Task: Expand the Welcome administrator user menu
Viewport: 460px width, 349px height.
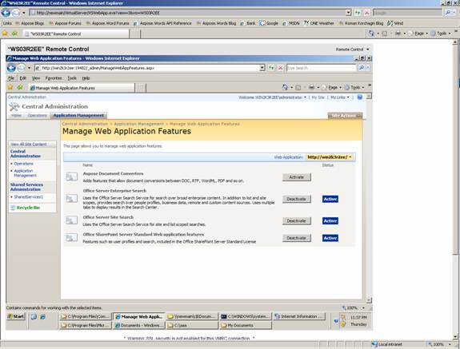Action: 272,97
